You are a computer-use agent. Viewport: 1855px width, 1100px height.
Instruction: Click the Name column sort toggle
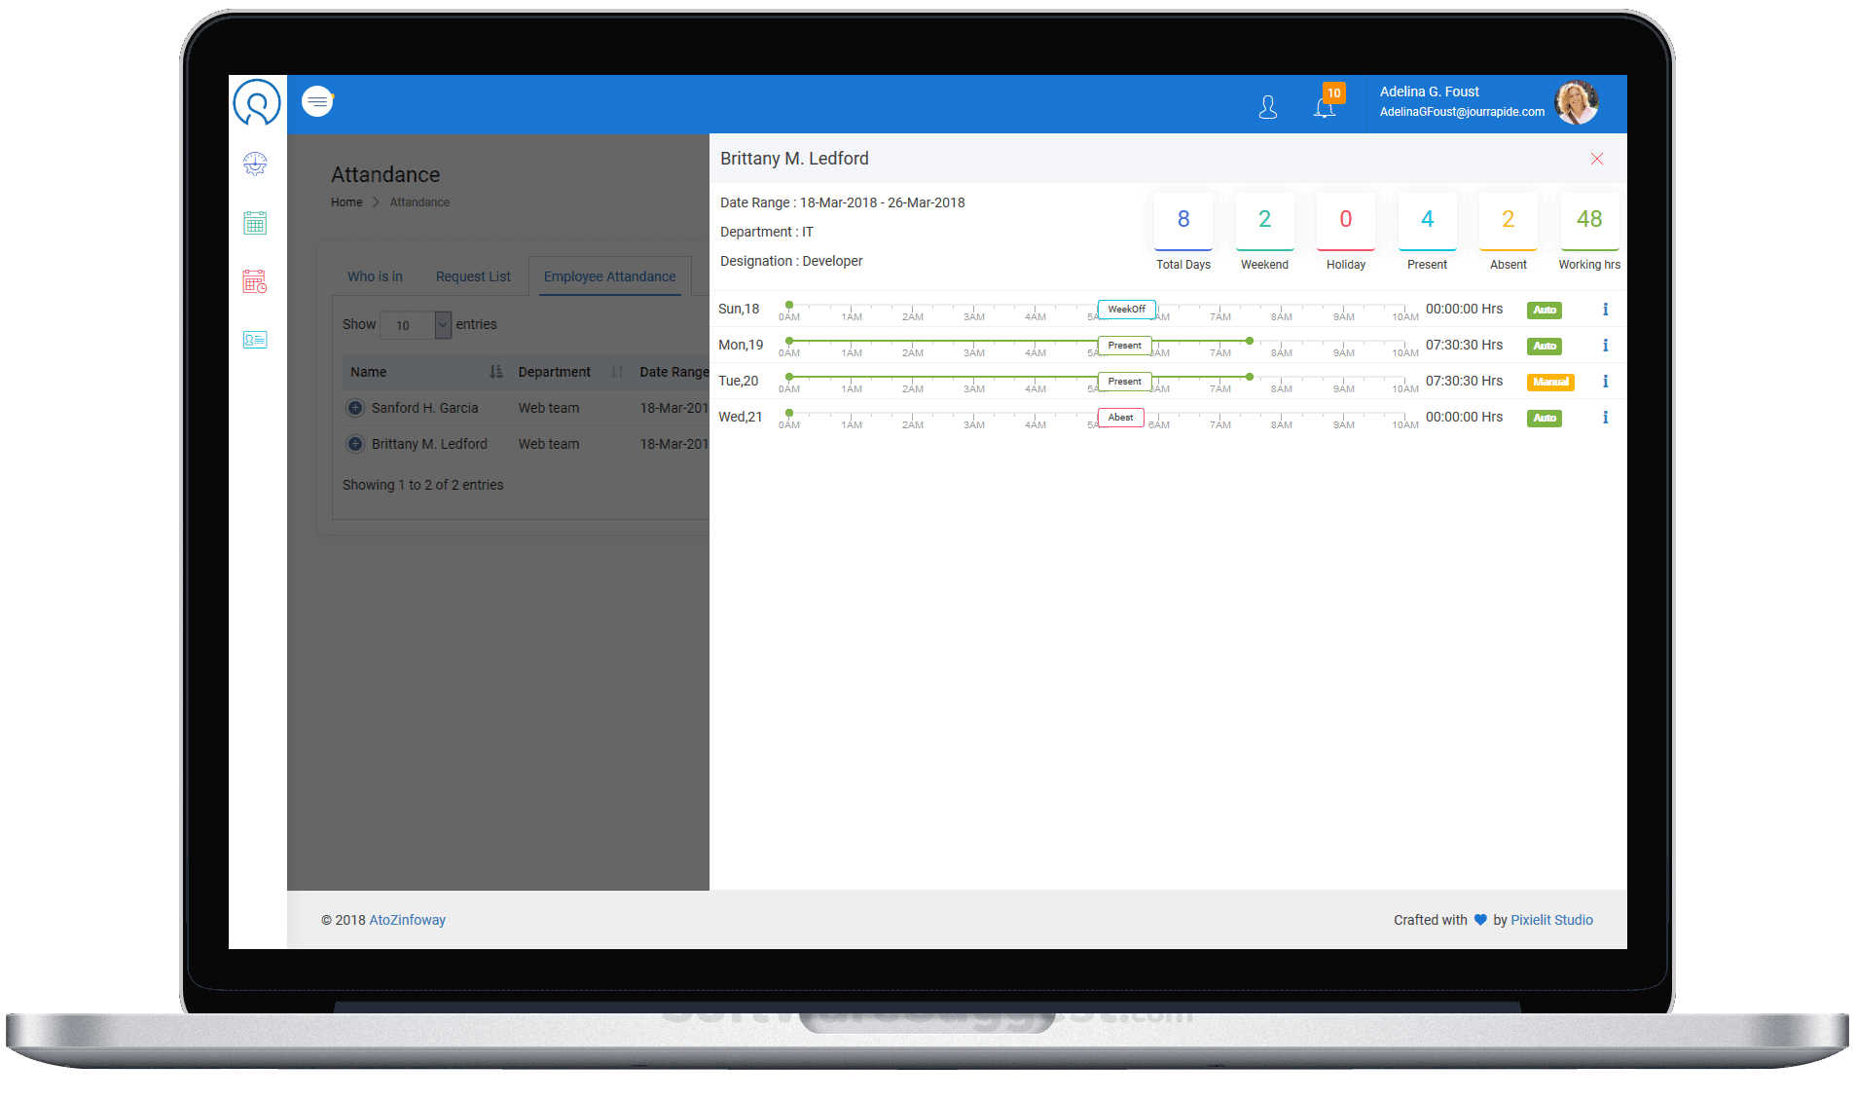pyautogui.click(x=496, y=371)
